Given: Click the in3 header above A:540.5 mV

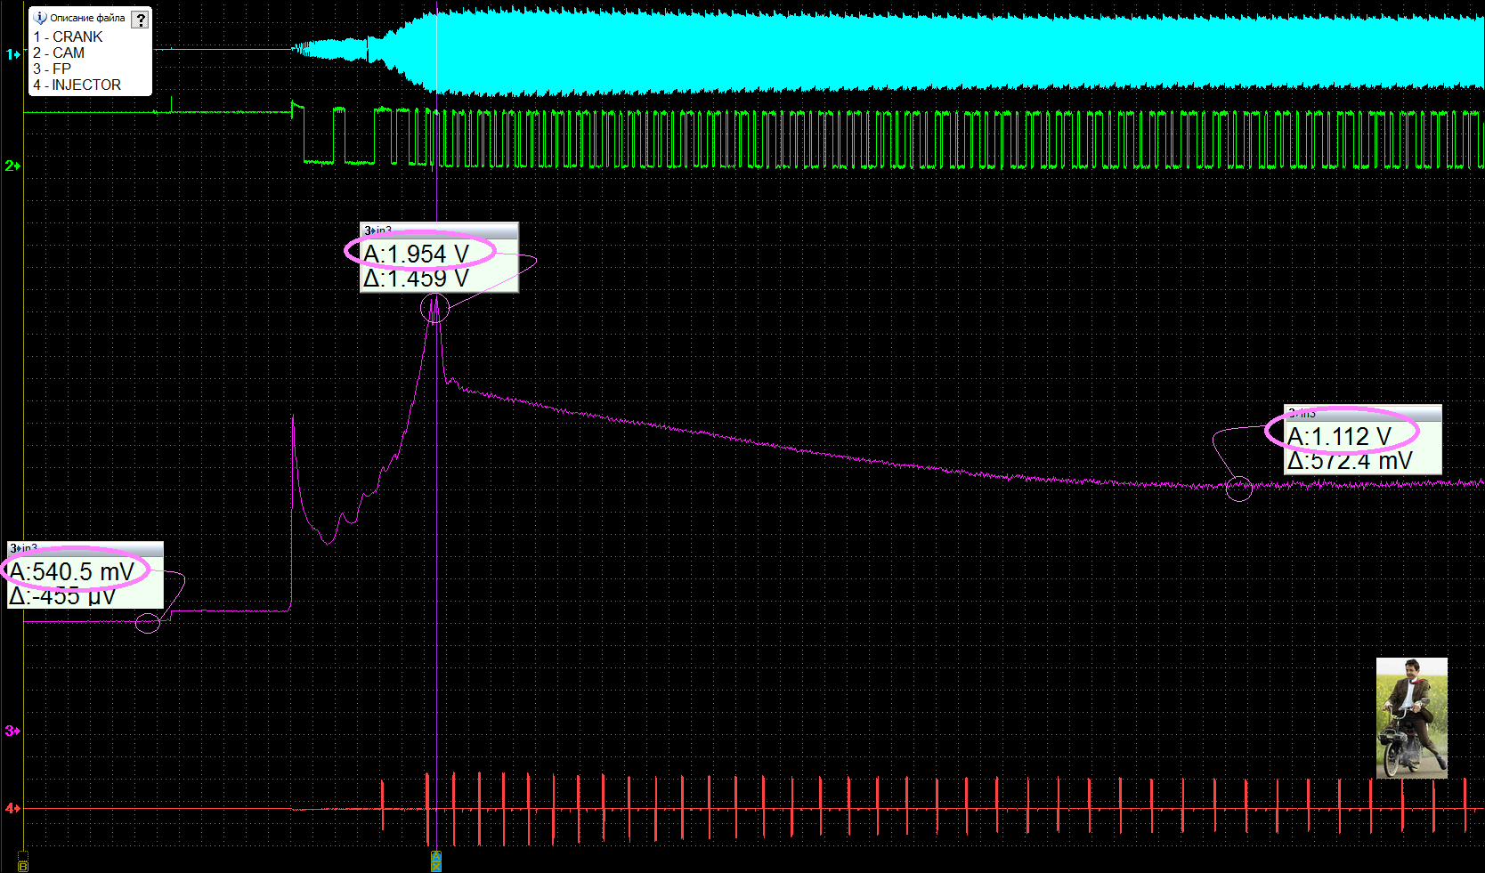Looking at the screenshot, I should [85, 548].
